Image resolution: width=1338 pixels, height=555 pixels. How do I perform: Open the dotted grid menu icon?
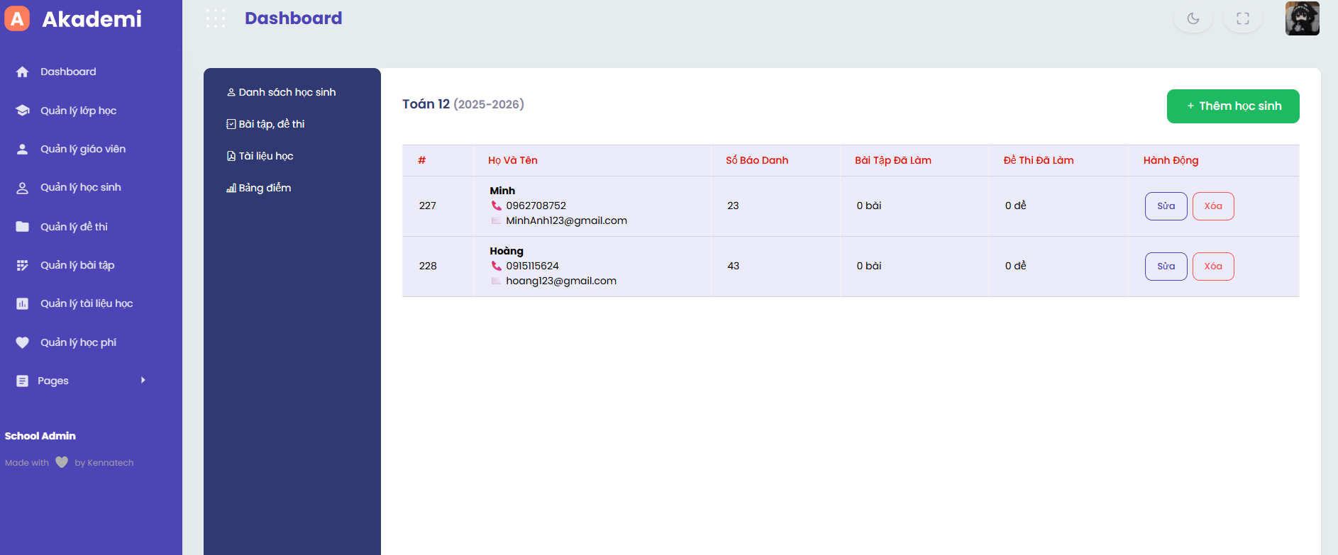[216, 18]
